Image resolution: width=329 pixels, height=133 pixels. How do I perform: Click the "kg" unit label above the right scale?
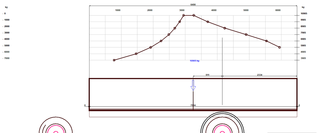[303, 7]
